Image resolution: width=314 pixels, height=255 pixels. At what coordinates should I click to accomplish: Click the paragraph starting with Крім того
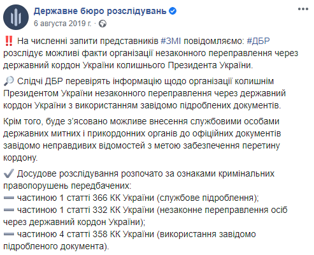point(142,140)
